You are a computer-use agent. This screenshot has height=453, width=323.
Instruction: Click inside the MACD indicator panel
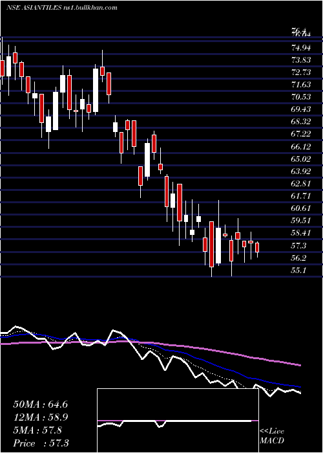(x=178, y=421)
